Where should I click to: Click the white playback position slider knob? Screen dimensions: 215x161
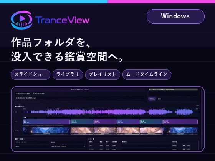click(x=25, y=117)
